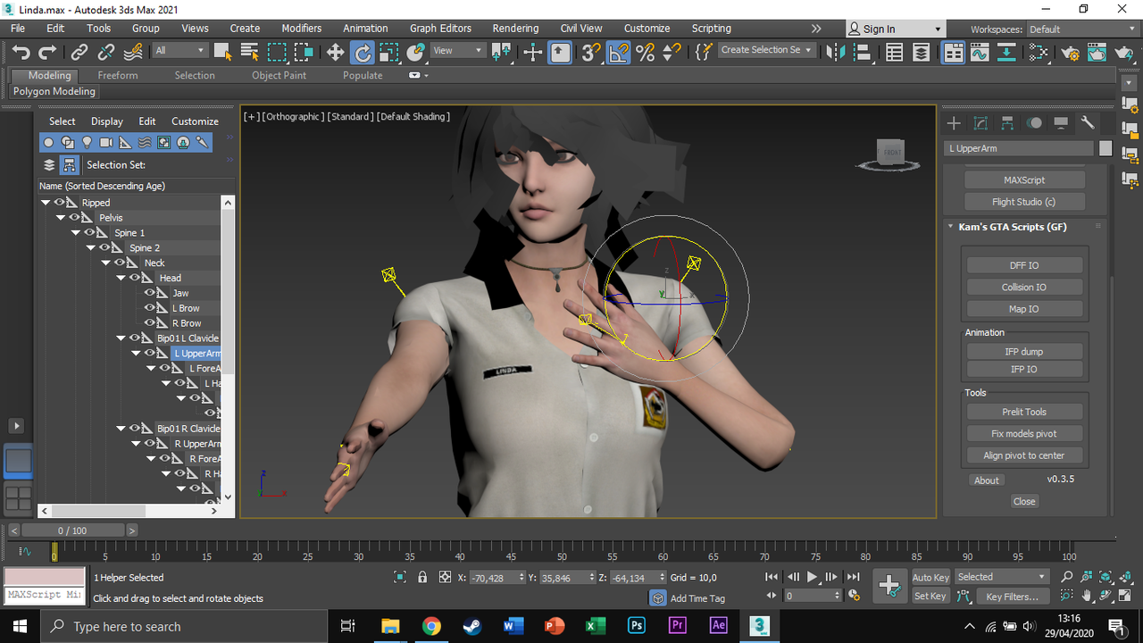Toggle visibility eye of L Brow
The width and height of the screenshot is (1143, 643).
coord(149,308)
